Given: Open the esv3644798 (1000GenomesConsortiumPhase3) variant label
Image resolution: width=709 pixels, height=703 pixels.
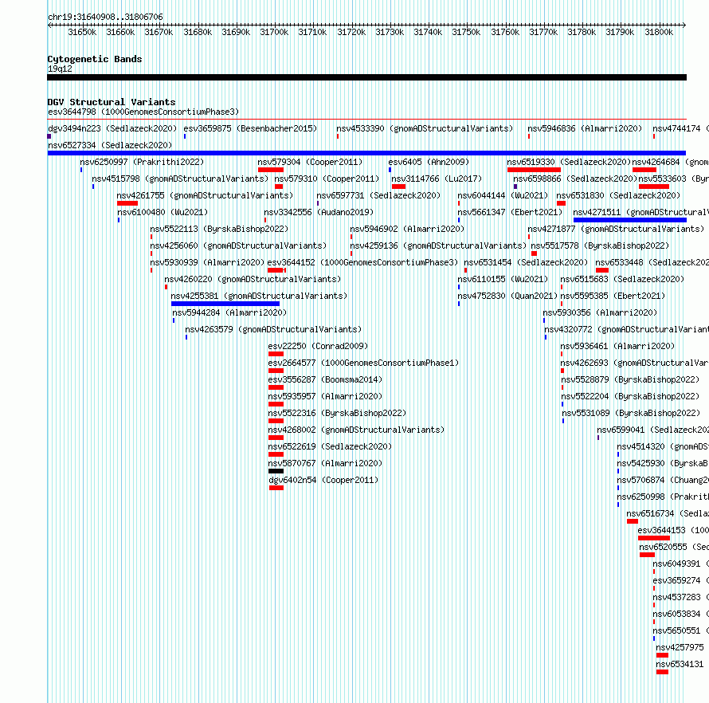Looking at the screenshot, I should click(x=143, y=112).
